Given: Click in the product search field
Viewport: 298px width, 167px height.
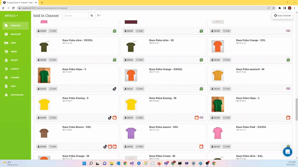Looking at the screenshot, I should click(76, 16).
